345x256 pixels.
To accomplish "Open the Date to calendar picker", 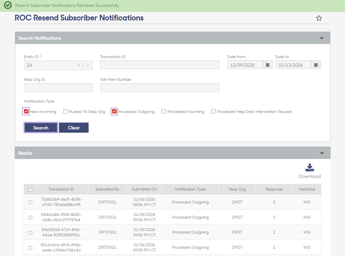I will [x=316, y=65].
